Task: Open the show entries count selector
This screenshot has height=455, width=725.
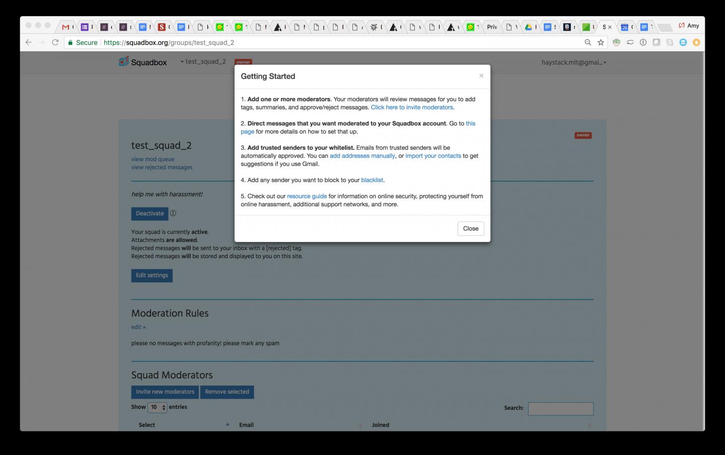Action: (157, 407)
